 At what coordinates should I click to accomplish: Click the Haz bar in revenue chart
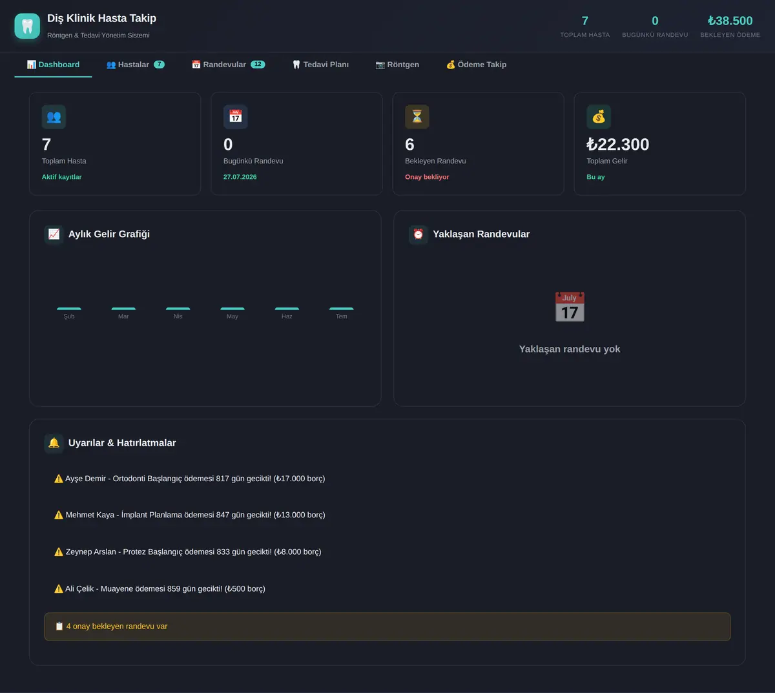coord(287,309)
